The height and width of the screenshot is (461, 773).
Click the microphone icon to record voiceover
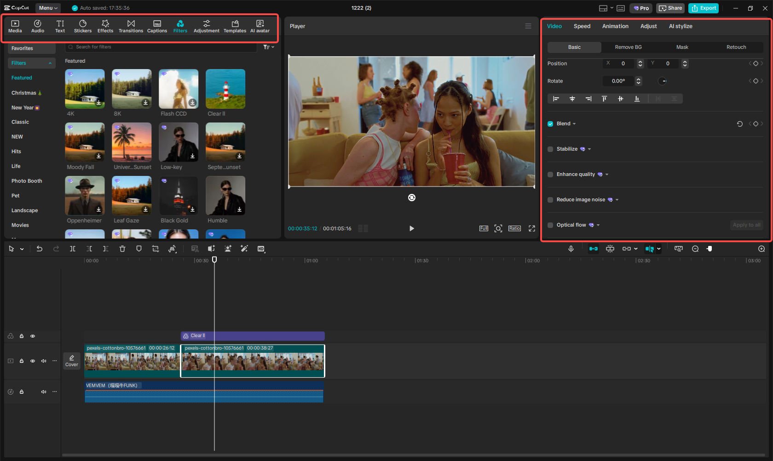[x=571, y=249]
